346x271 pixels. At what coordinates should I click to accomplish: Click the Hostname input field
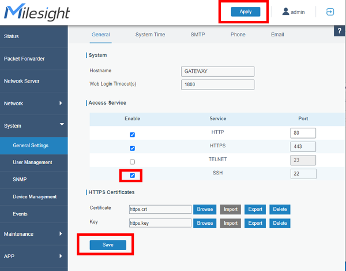(217, 71)
